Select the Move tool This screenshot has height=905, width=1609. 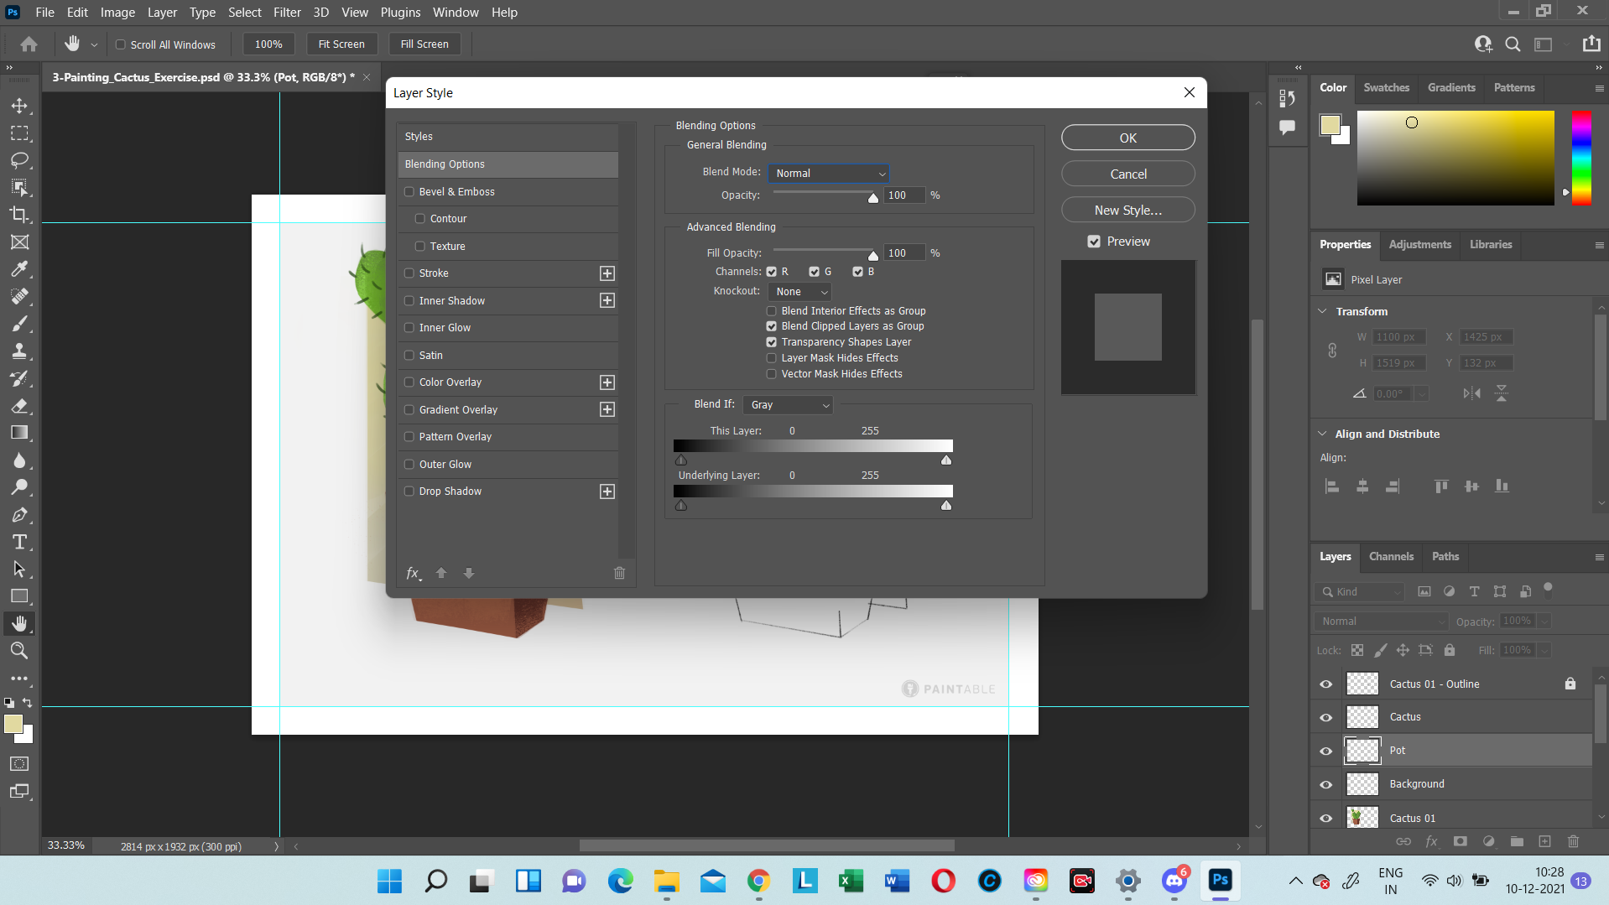(20, 106)
